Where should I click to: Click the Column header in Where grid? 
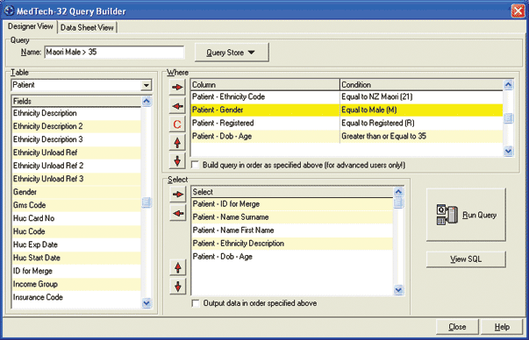(265, 85)
